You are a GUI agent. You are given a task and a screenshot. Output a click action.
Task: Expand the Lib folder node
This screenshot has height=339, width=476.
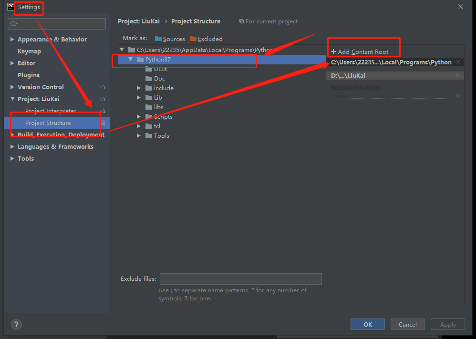[x=139, y=97]
